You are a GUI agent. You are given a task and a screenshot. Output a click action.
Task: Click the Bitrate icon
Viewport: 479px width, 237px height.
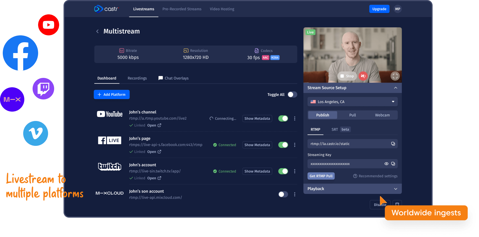[122, 51]
